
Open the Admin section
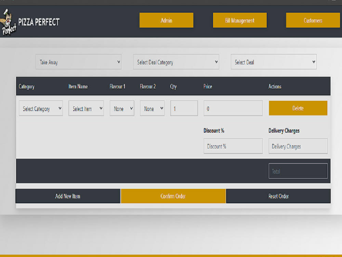[167, 20]
